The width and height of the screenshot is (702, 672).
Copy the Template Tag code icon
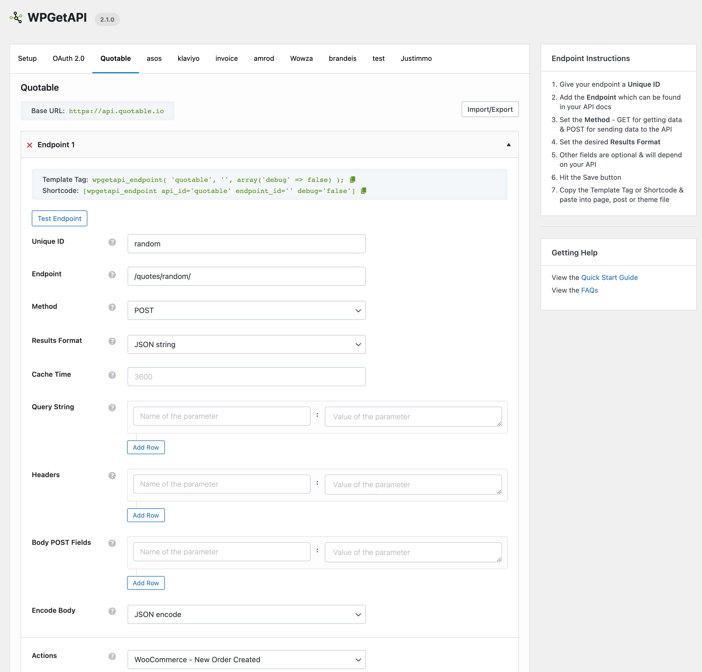tap(352, 179)
